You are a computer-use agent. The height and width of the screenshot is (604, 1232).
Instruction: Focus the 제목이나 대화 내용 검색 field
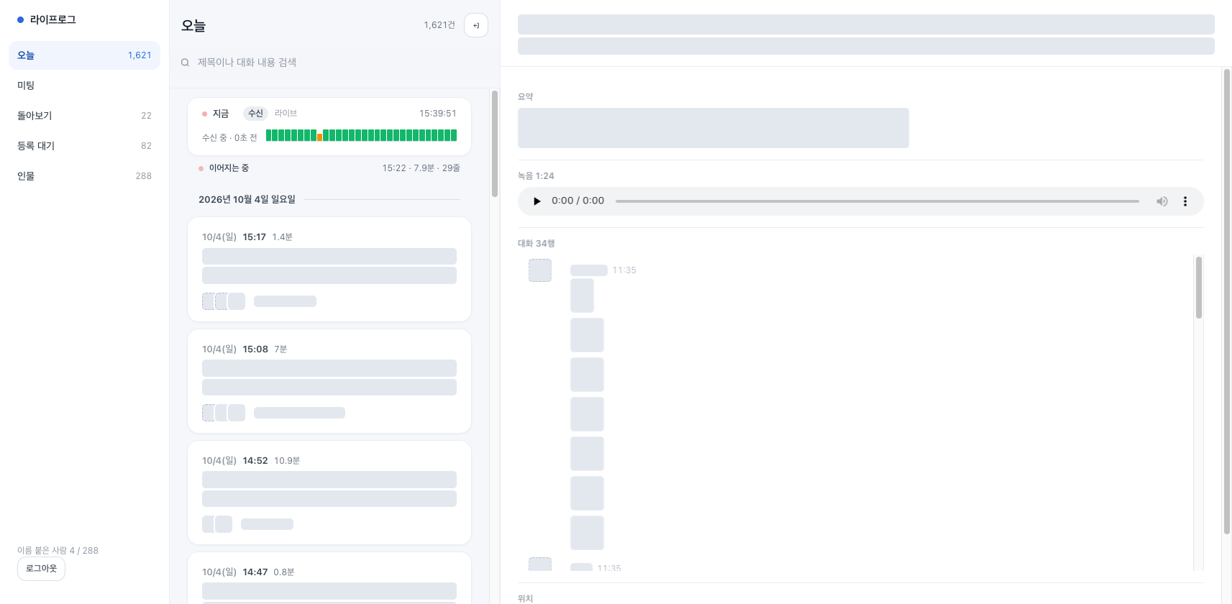(x=334, y=63)
